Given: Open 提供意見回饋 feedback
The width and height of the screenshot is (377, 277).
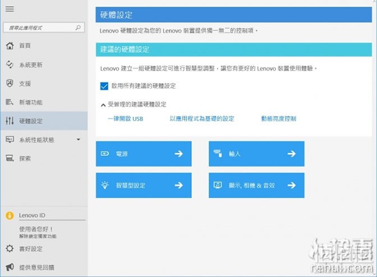Looking at the screenshot, I should click(x=36, y=267).
